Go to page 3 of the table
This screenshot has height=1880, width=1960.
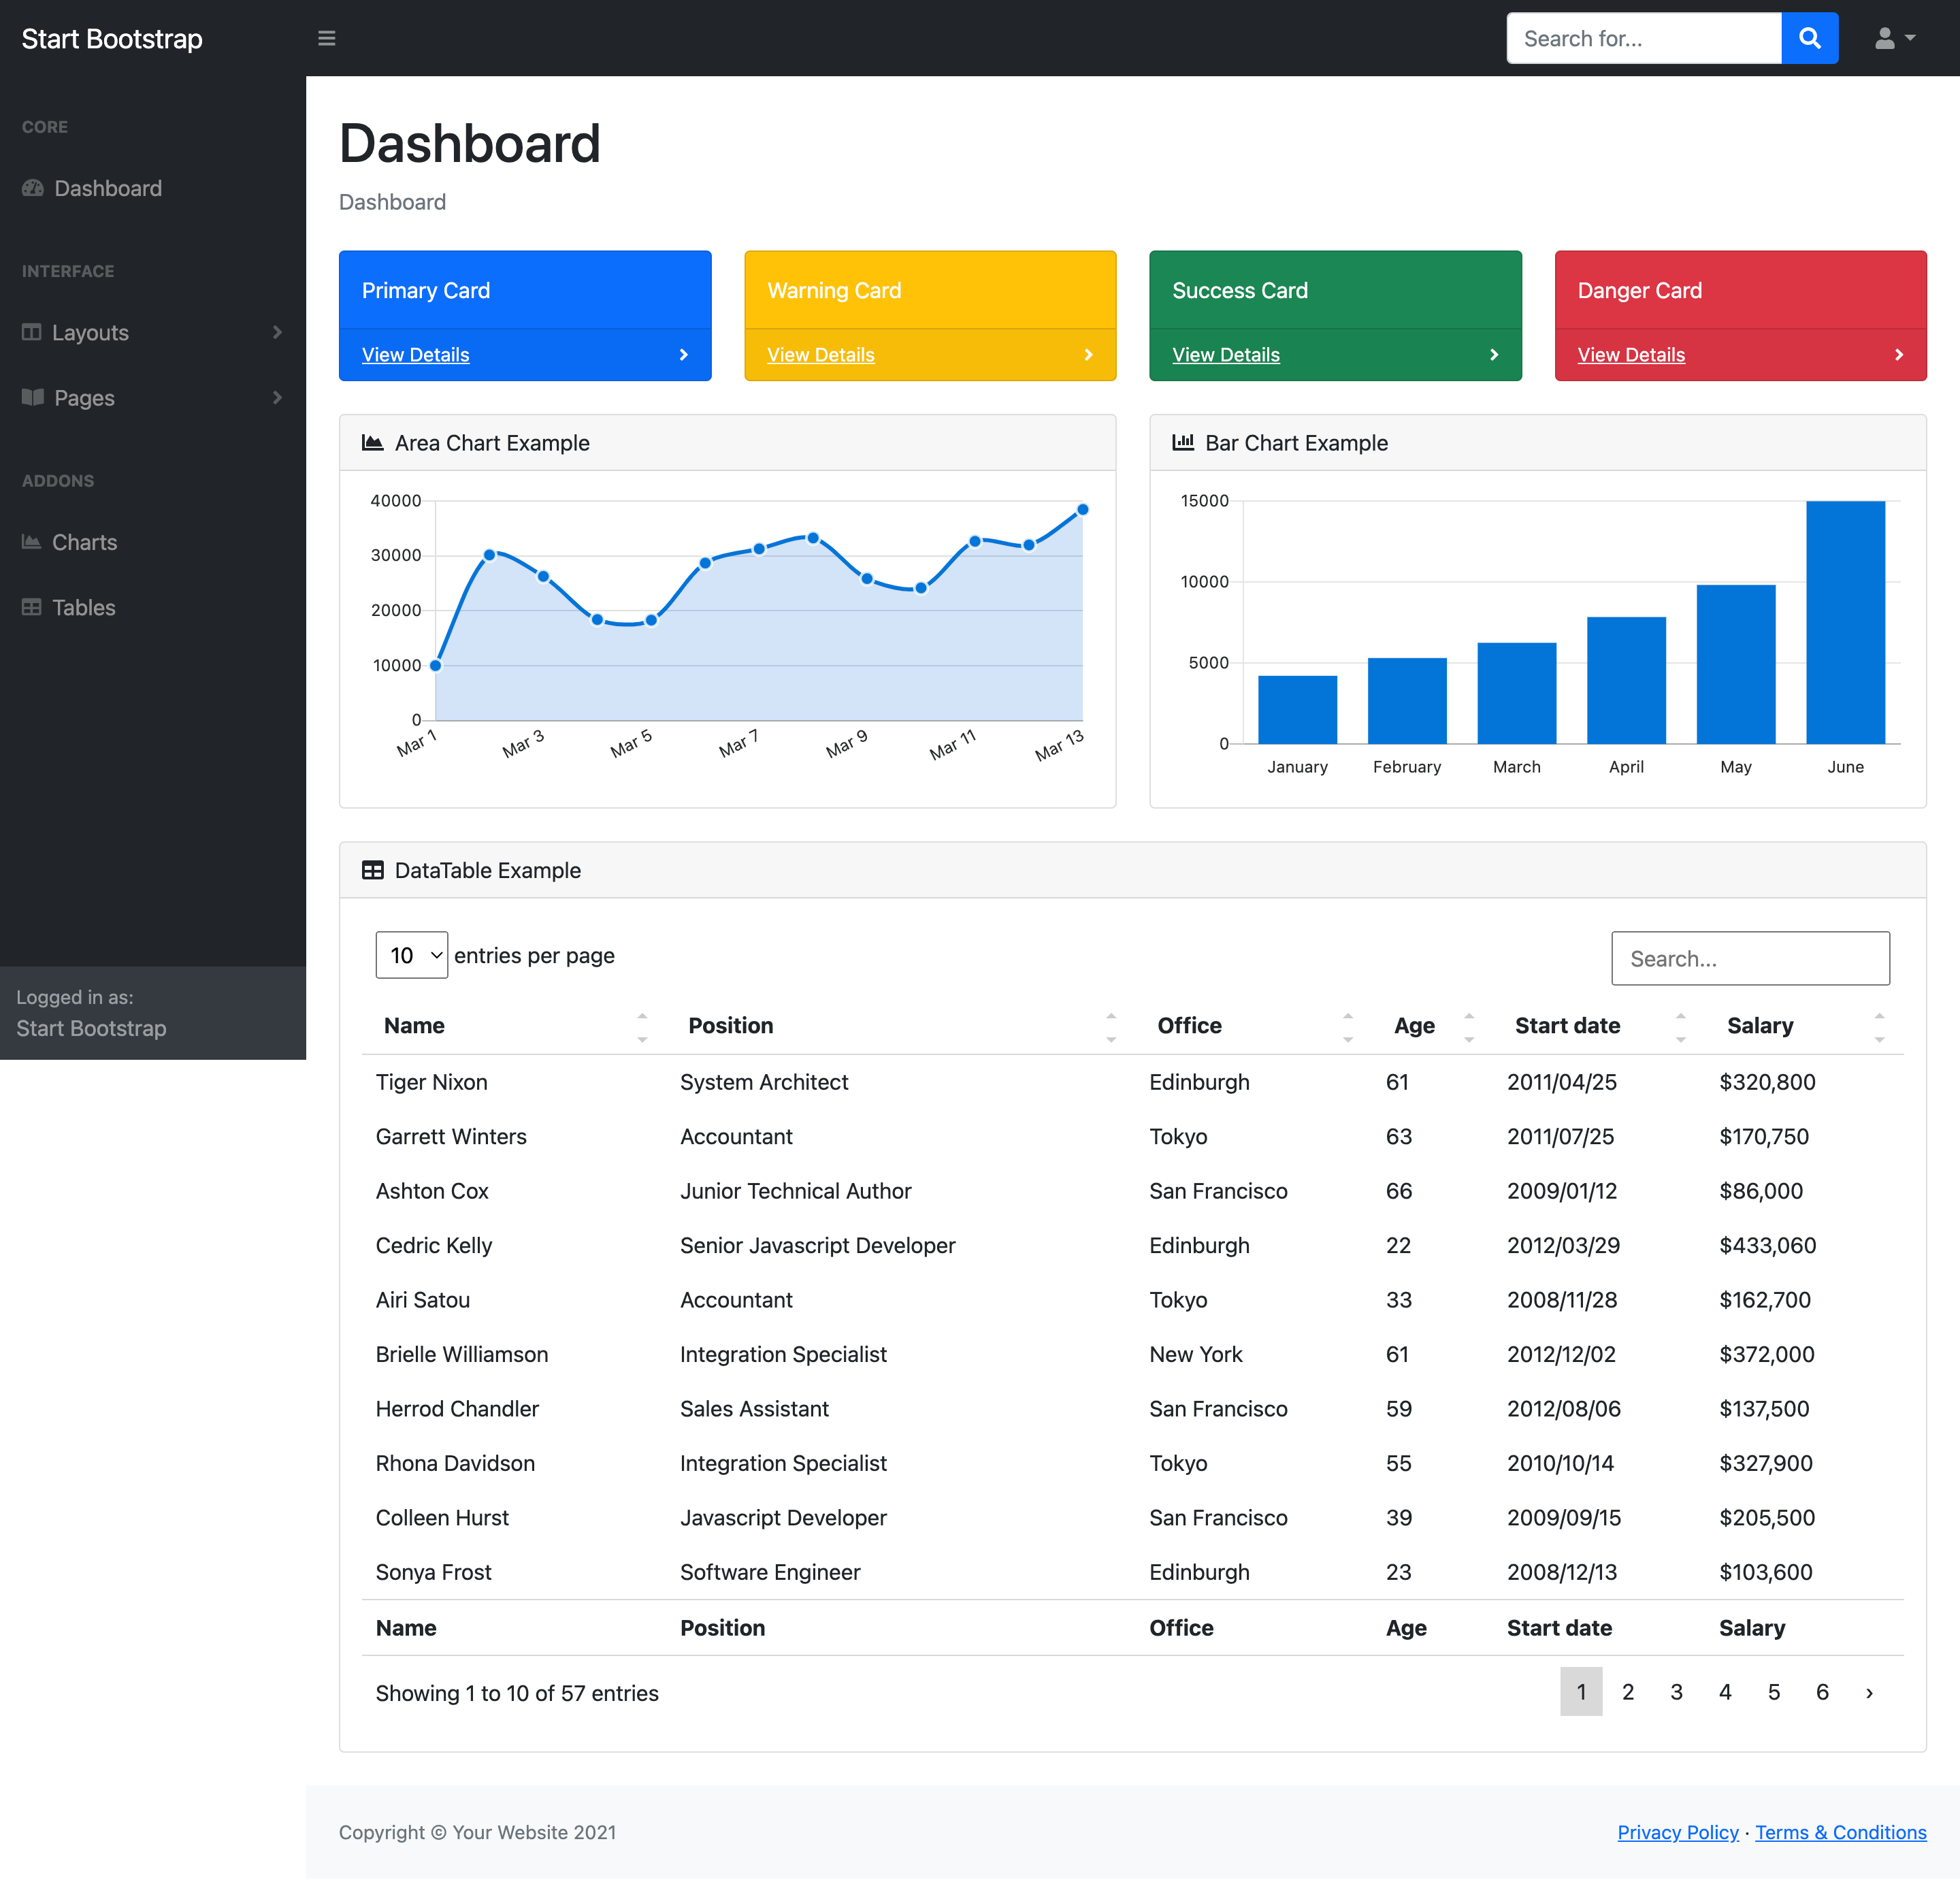pos(1676,1692)
